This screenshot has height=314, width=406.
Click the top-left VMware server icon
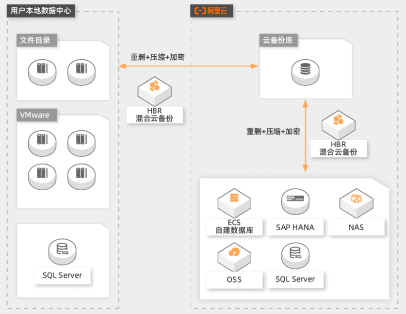click(42, 143)
